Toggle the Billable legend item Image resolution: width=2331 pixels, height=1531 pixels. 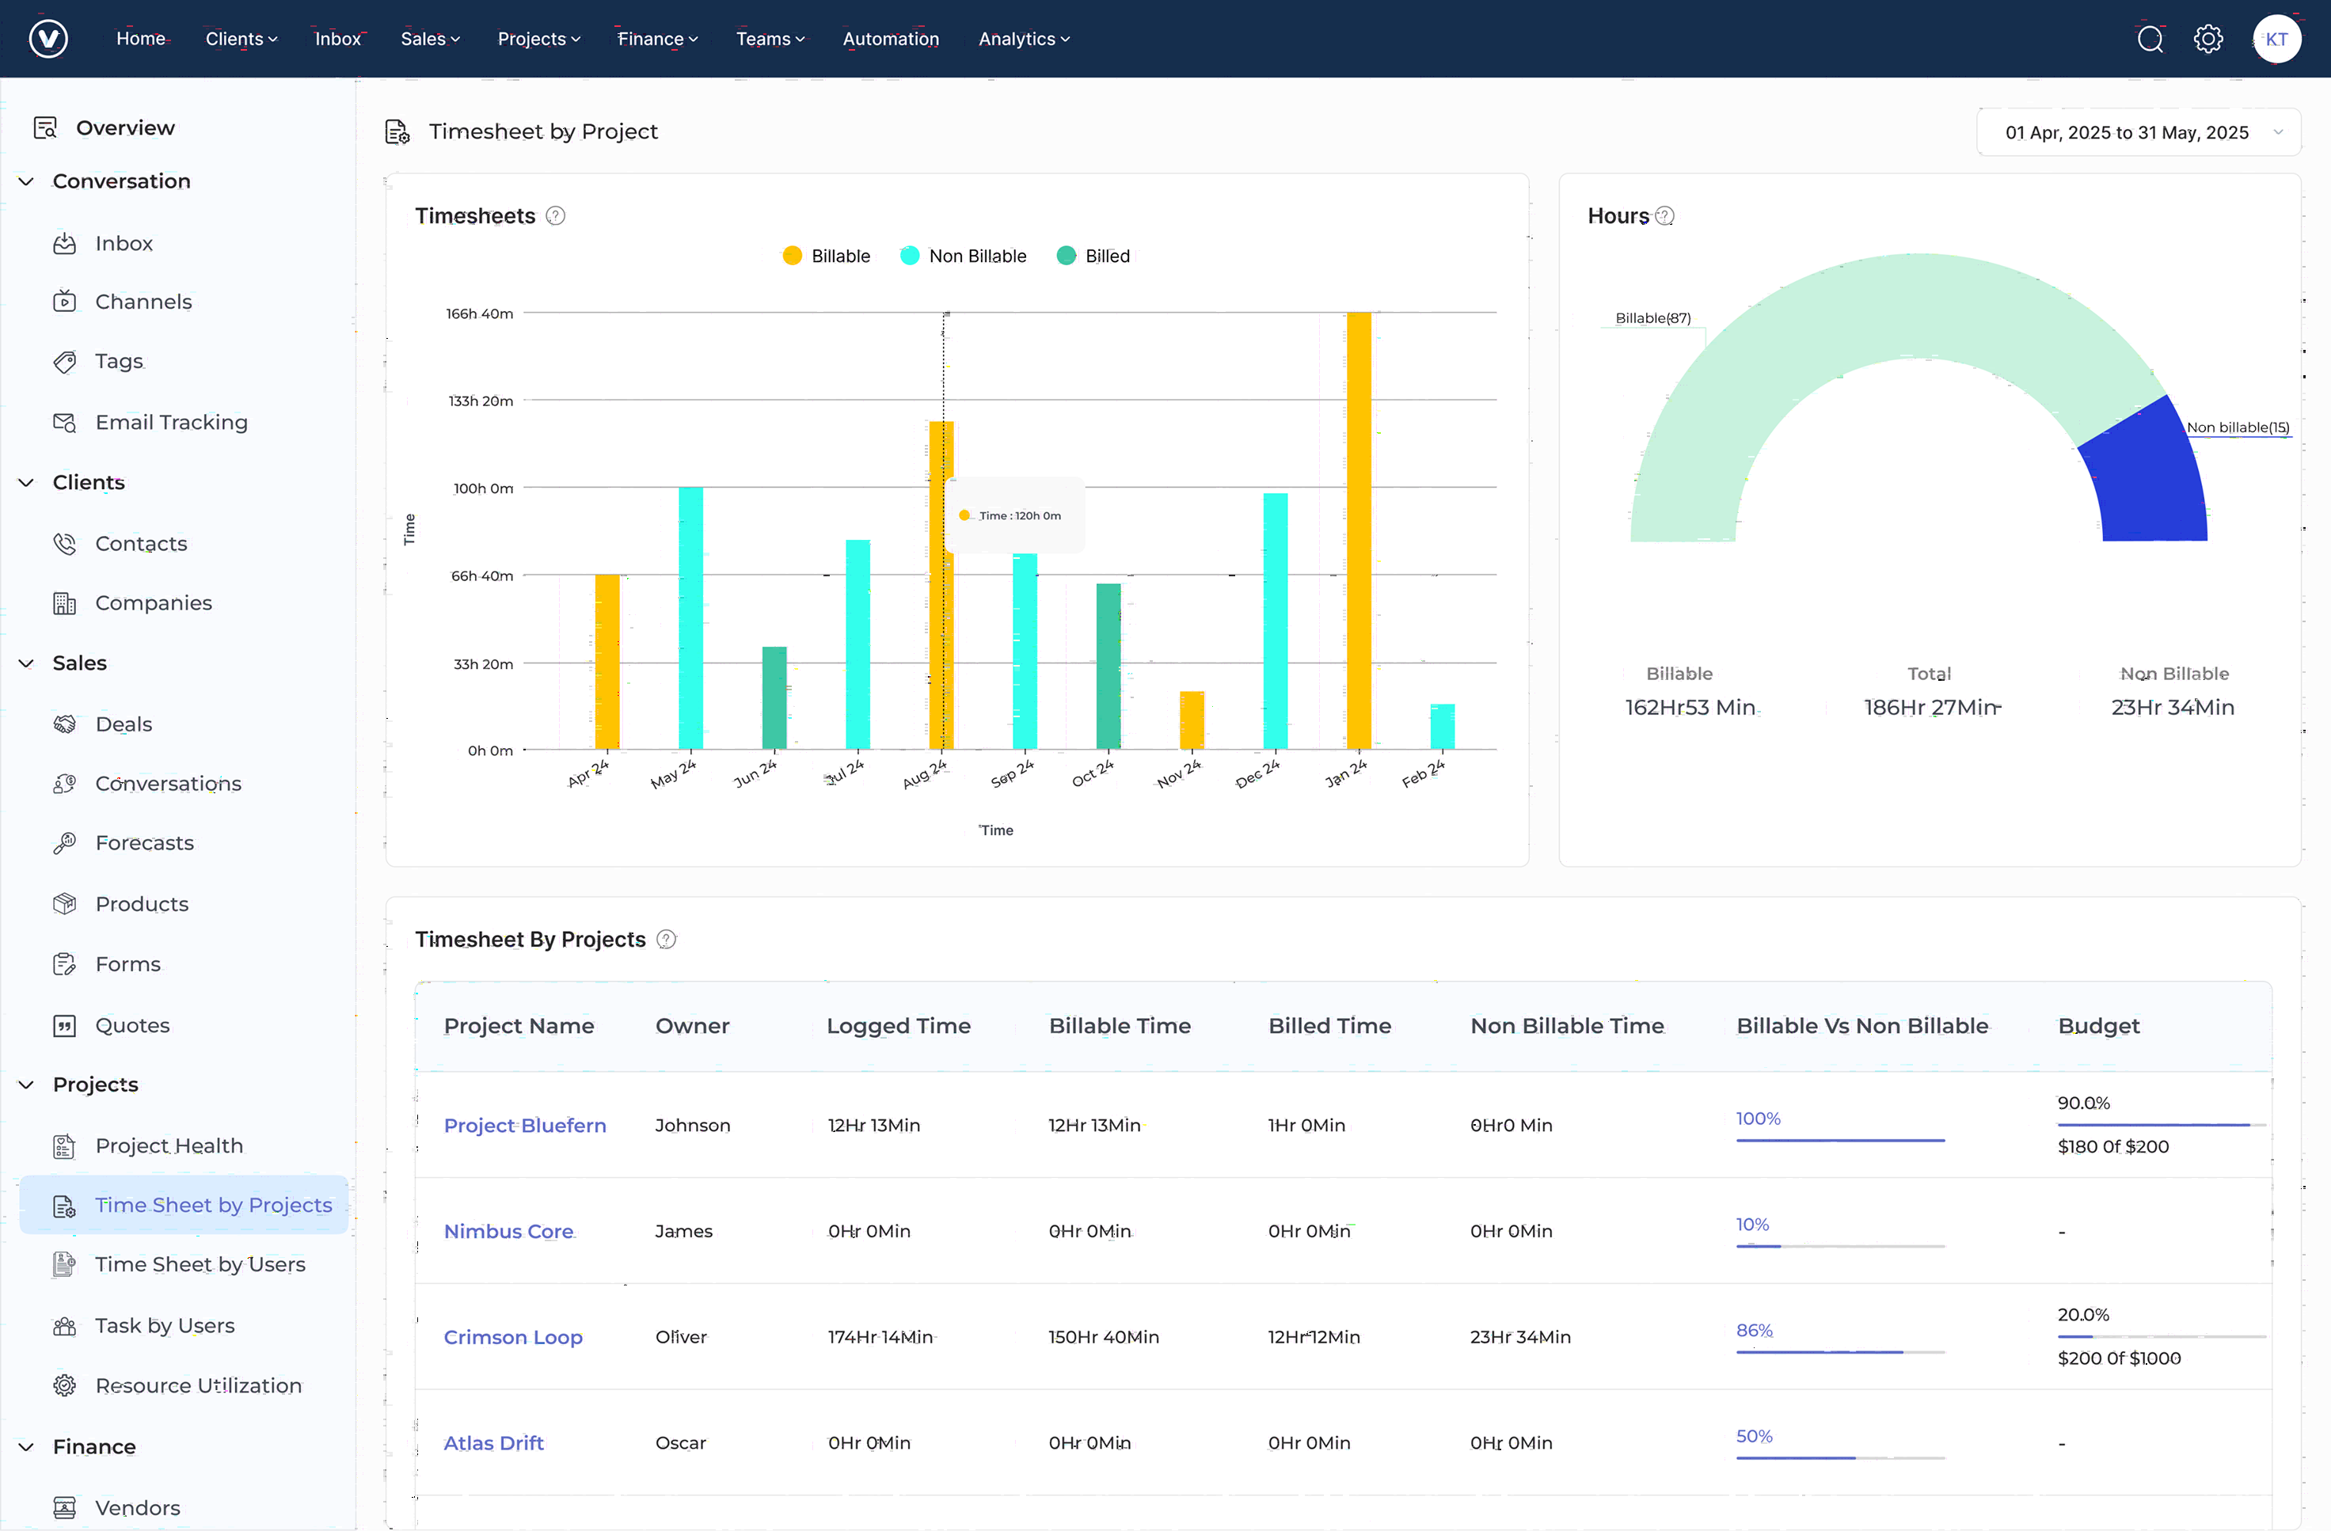(x=826, y=255)
